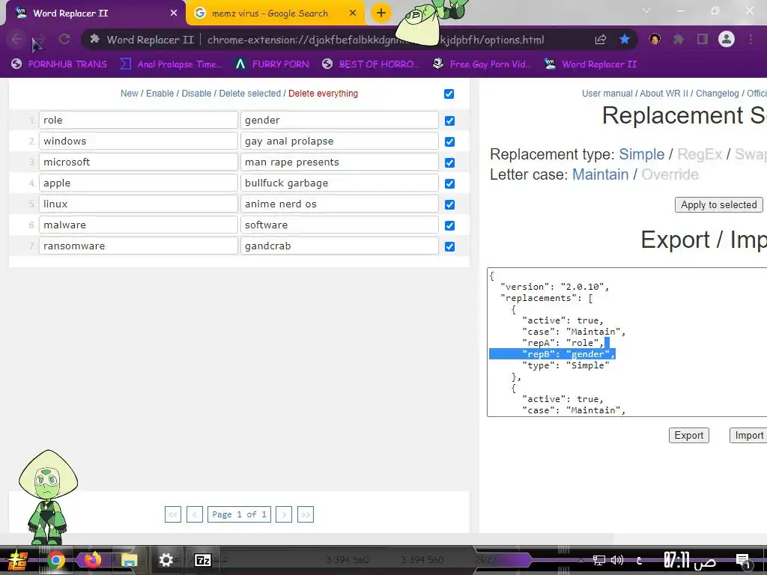Reload the page with the refresh icon
The image size is (767, 575).
click(64, 40)
